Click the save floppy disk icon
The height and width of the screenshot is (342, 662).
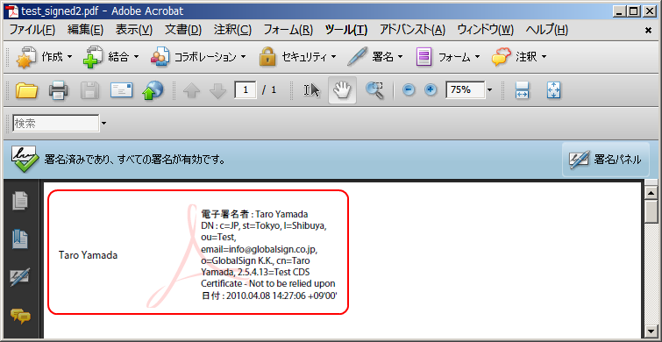click(90, 90)
